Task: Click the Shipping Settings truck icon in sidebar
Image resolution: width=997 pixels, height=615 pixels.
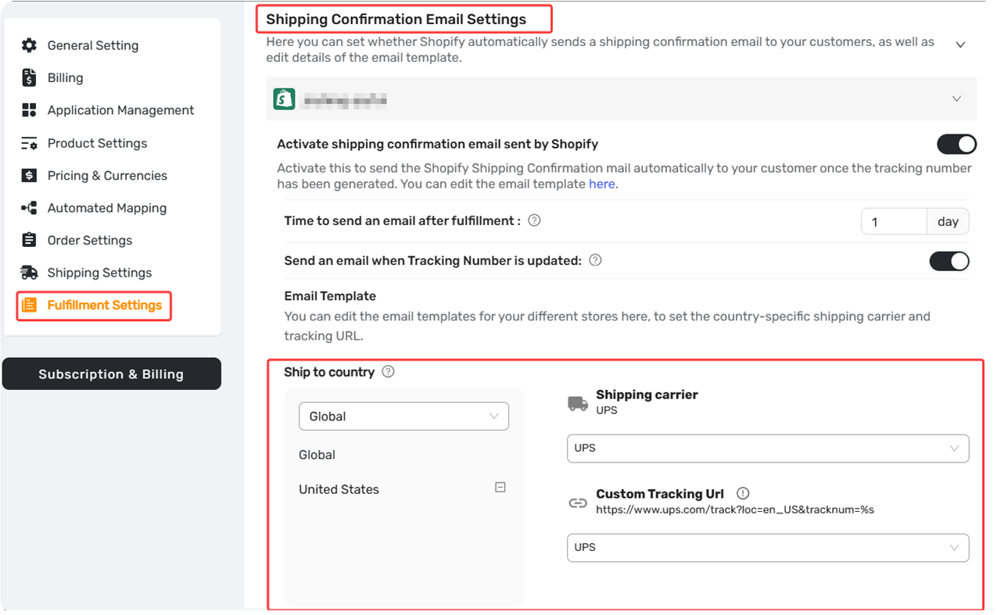Action: click(29, 272)
